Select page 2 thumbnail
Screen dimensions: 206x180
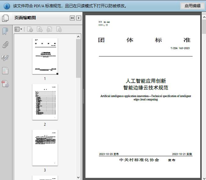[45, 102]
